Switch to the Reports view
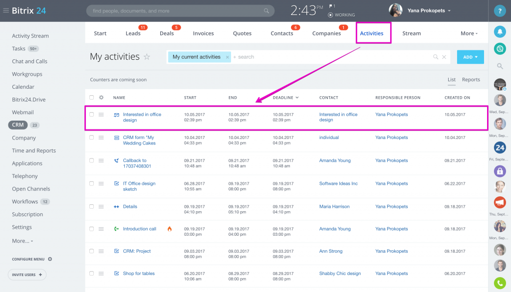The height and width of the screenshot is (292, 511). tap(471, 79)
